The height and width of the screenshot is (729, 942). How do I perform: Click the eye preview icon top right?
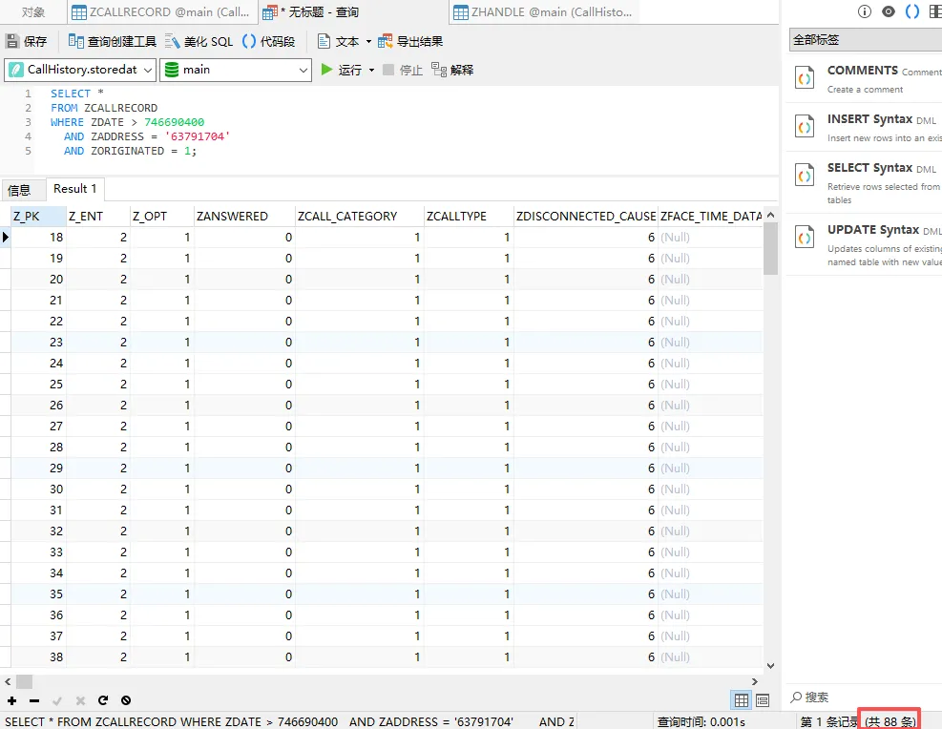click(x=889, y=11)
